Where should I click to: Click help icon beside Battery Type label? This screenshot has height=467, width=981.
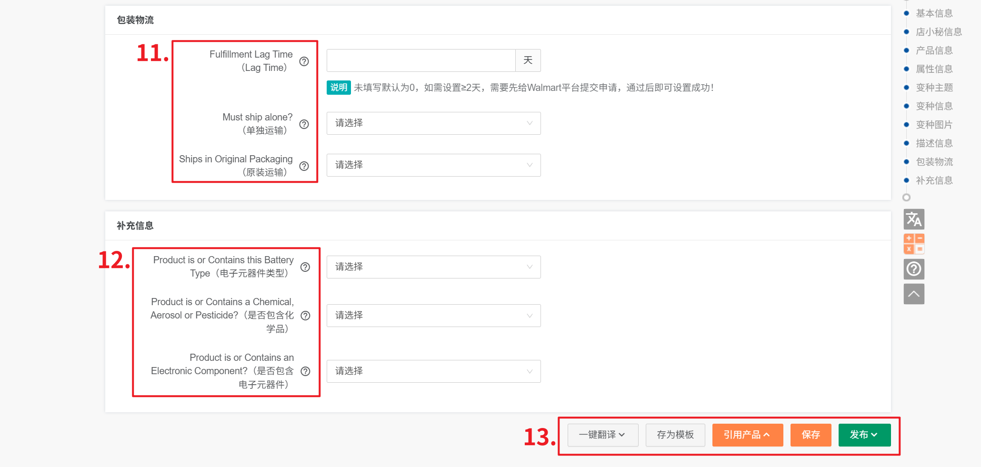[305, 267]
